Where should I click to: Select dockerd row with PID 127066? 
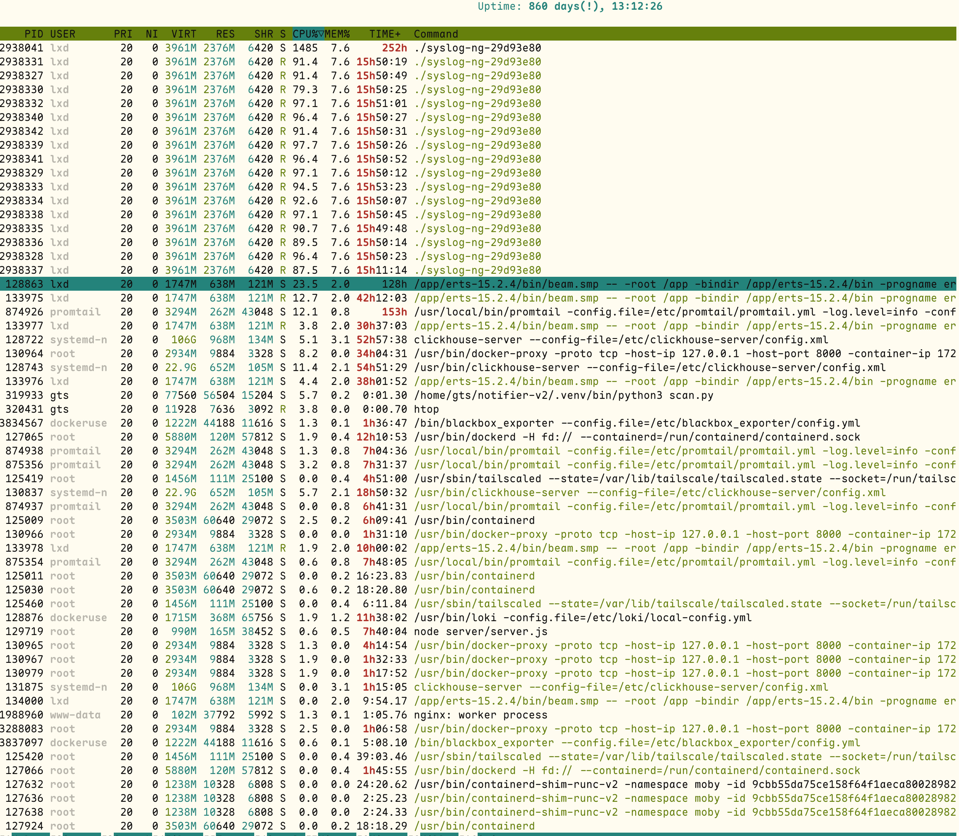[478, 771]
